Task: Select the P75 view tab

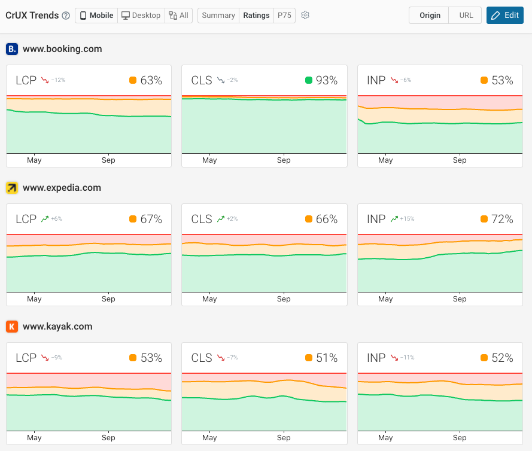Action: [284, 15]
